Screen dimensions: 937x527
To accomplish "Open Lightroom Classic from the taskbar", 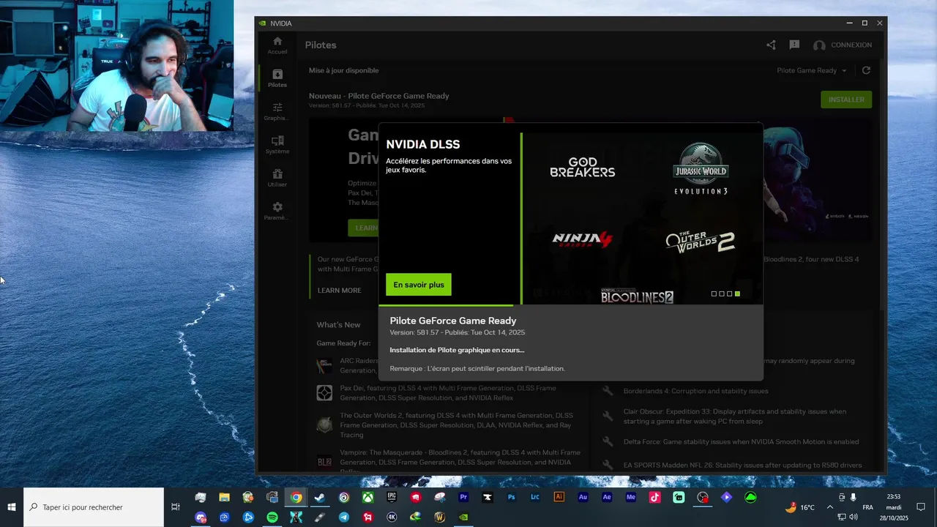I will pyautogui.click(x=535, y=498).
